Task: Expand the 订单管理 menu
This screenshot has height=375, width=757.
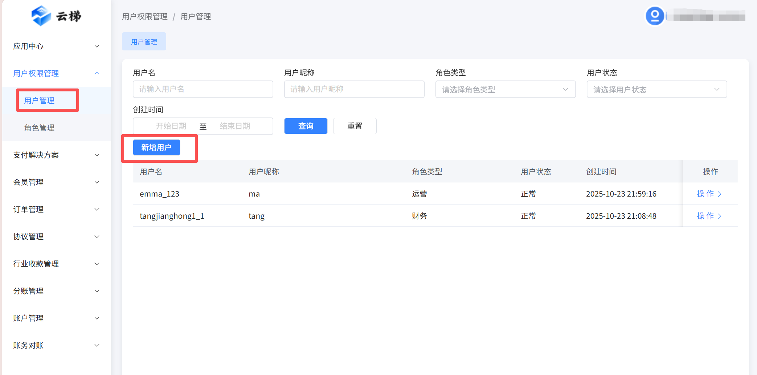Action: (x=56, y=210)
